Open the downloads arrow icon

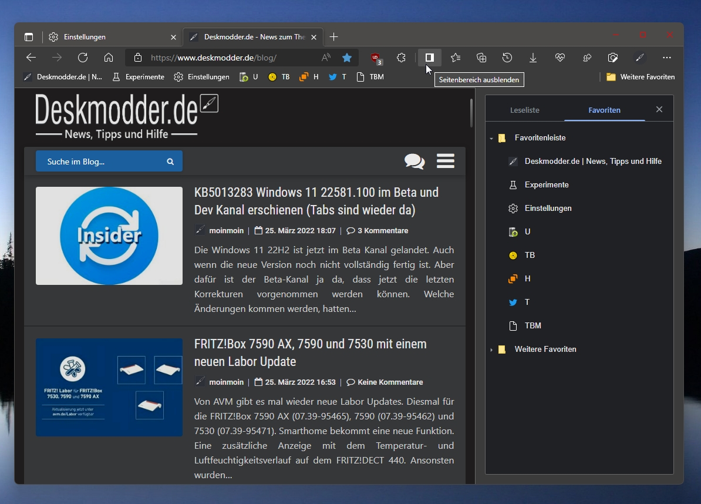point(533,58)
